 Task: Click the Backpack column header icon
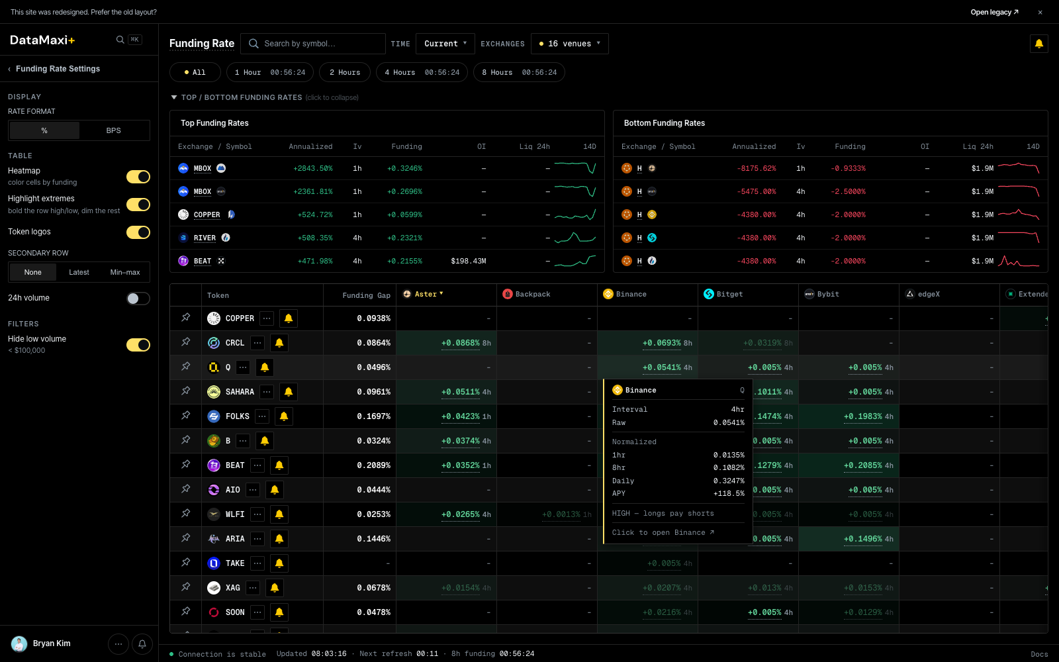(508, 294)
